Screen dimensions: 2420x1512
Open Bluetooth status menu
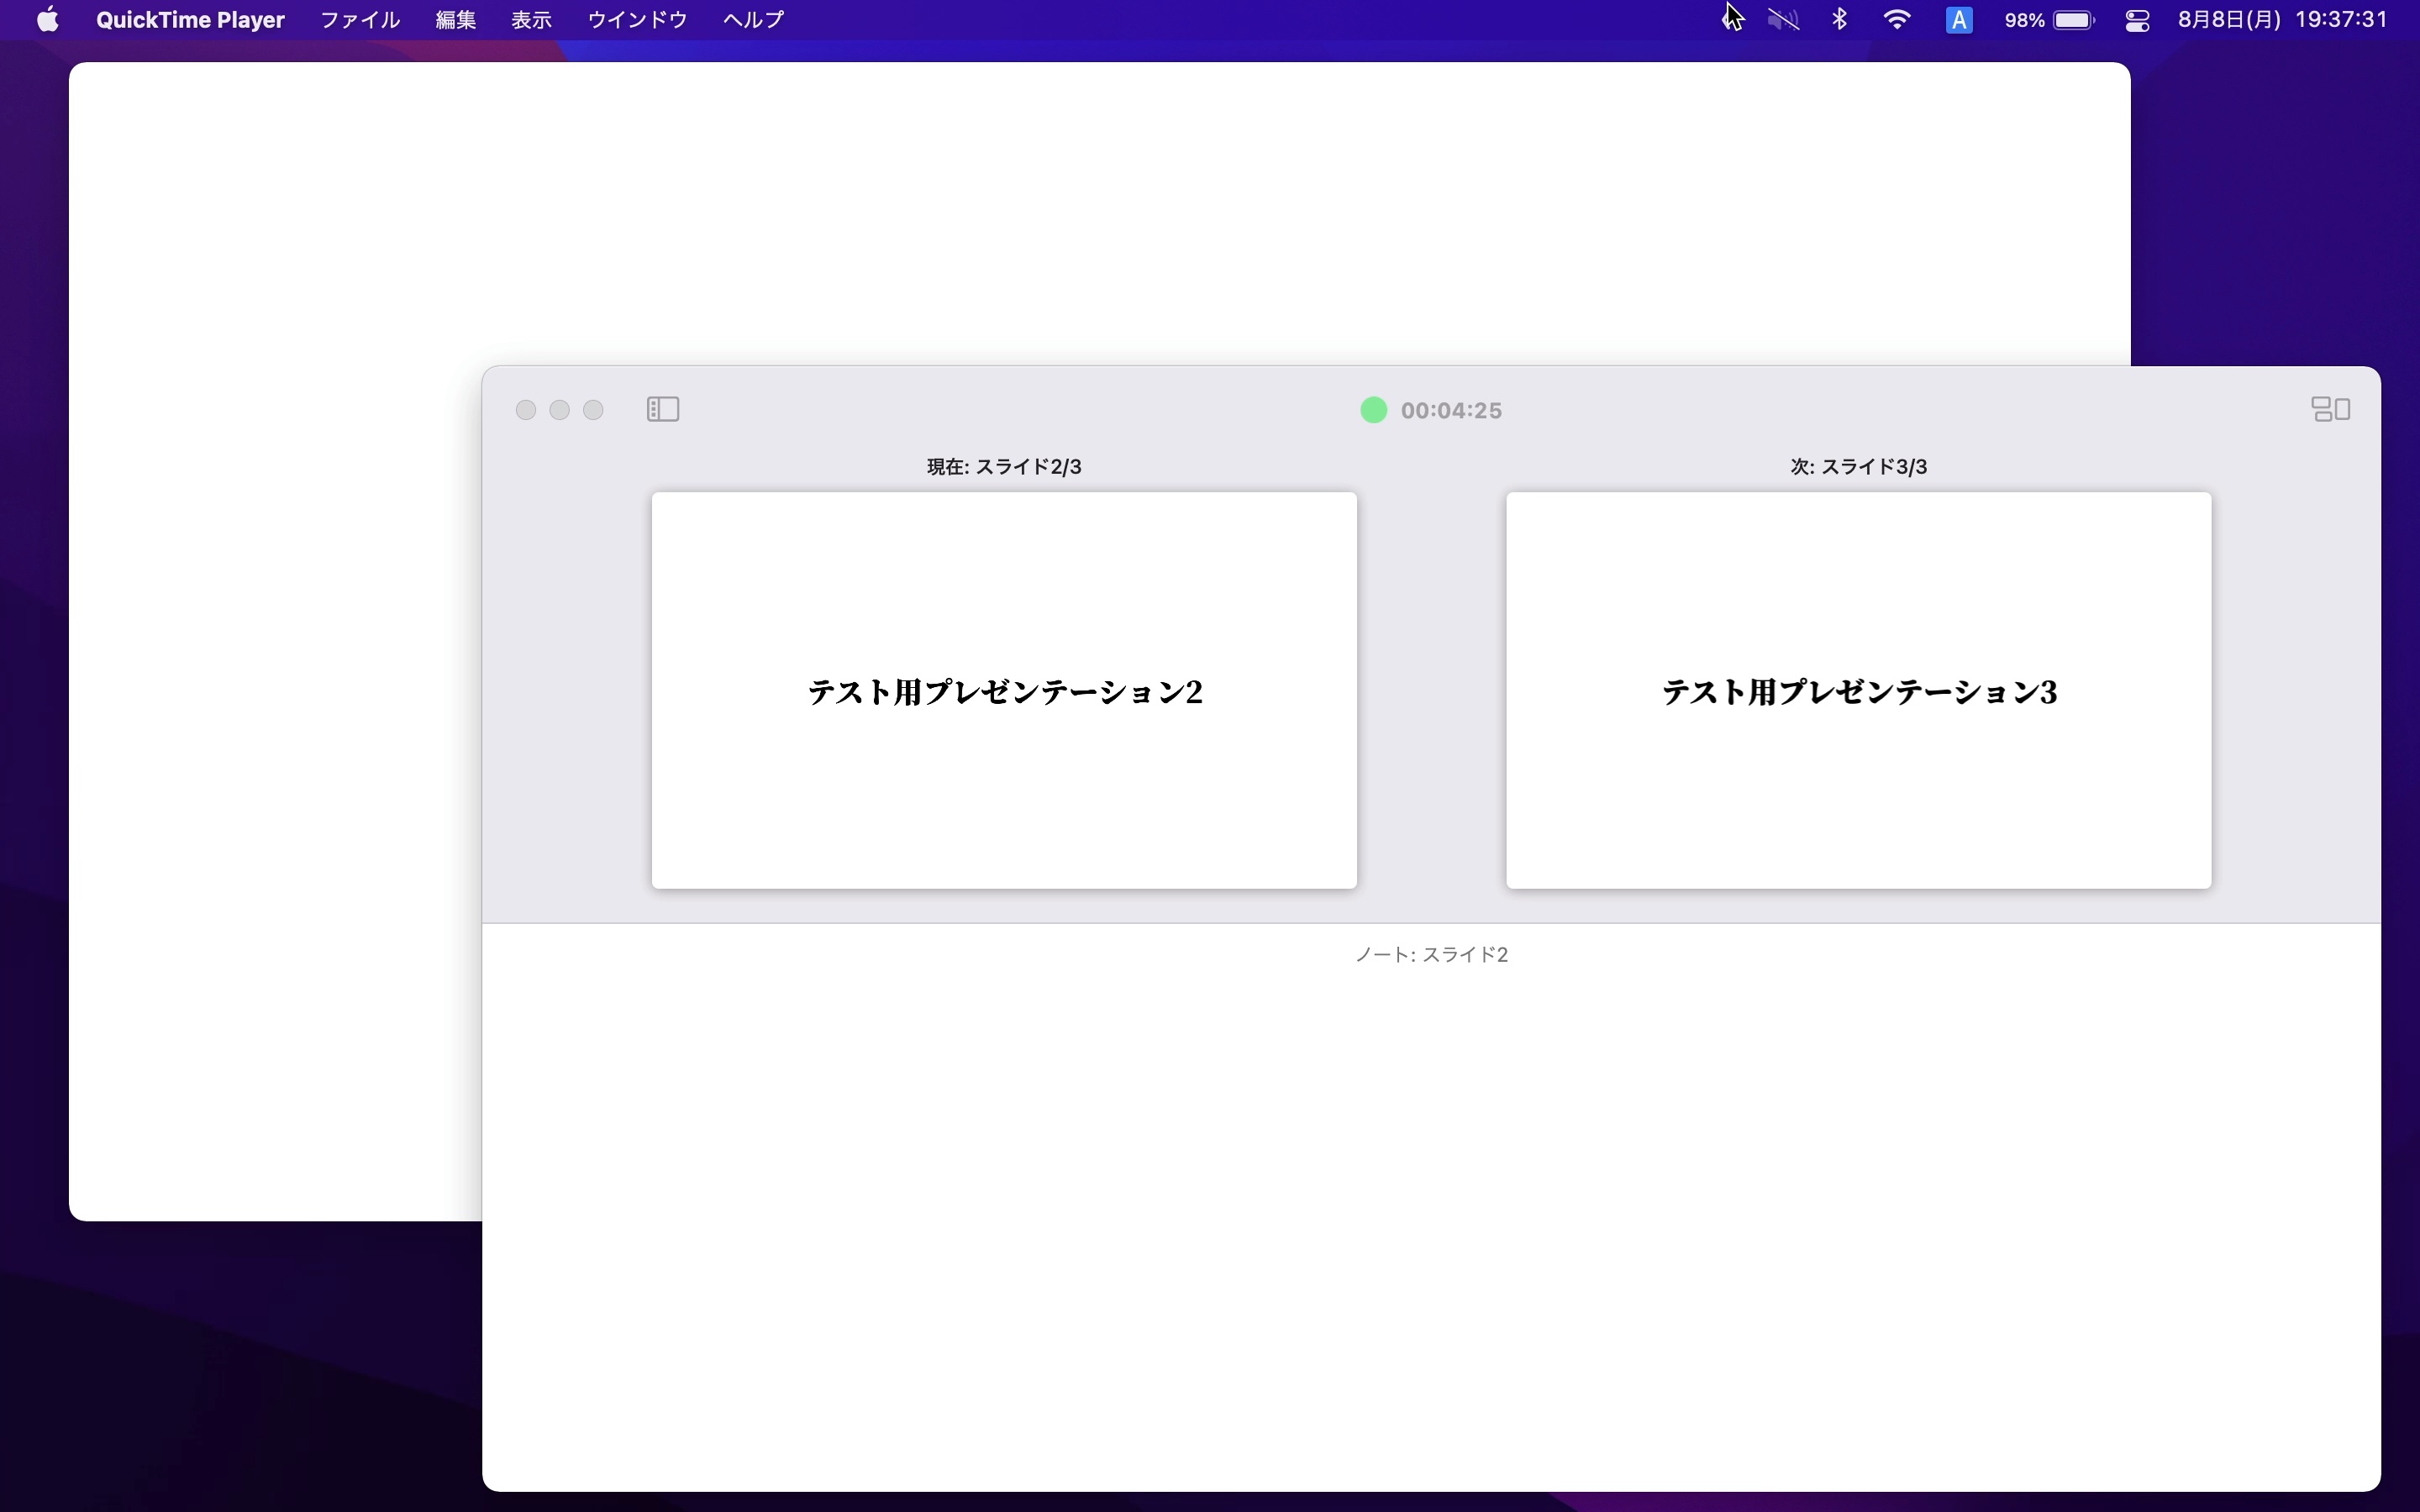point(1839,20)
